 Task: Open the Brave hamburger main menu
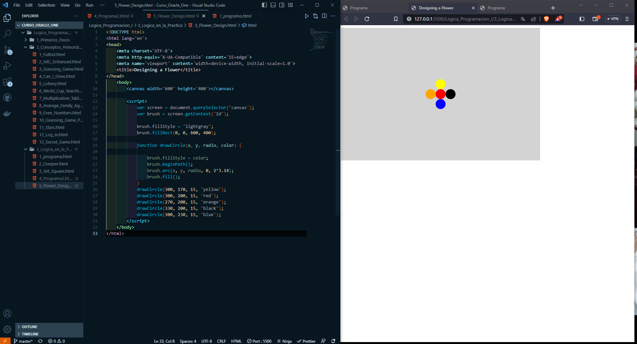(x=627, y=19)
